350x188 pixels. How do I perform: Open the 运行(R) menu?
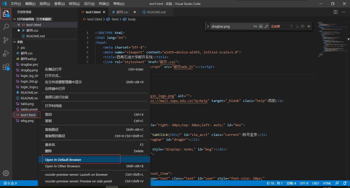coord(89,4)
